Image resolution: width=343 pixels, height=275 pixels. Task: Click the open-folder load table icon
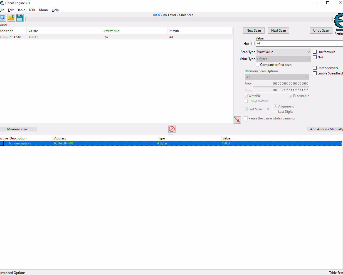click(11, 18)
